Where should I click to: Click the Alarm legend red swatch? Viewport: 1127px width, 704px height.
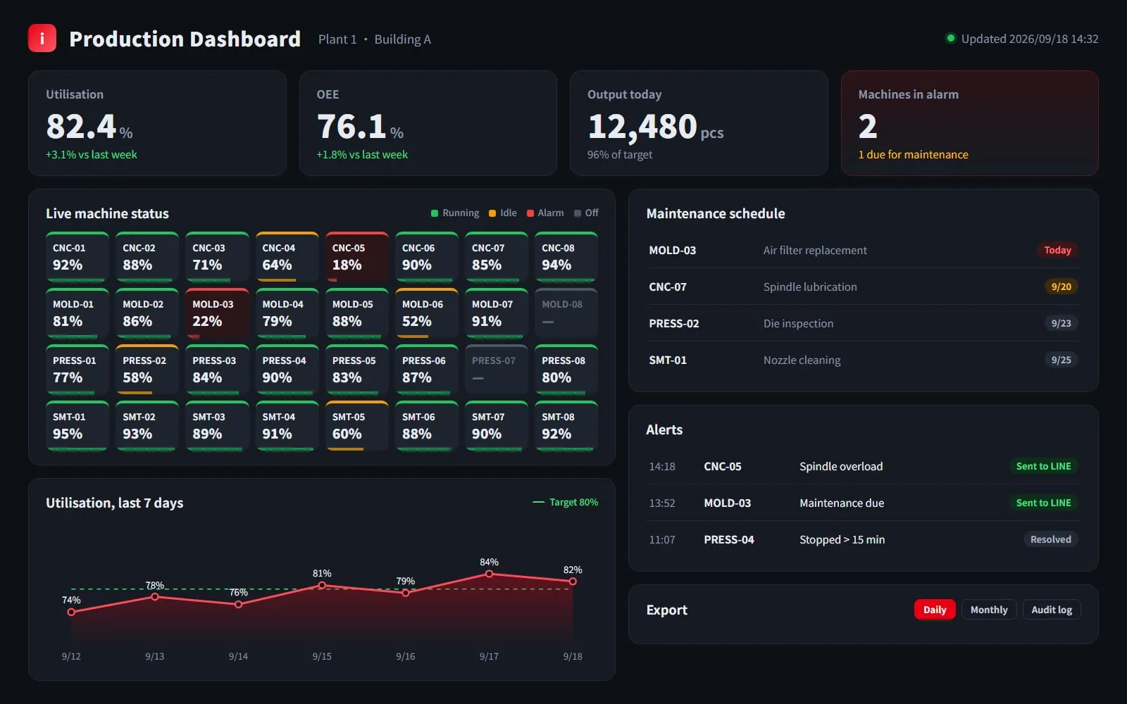[x=530, y=213]
